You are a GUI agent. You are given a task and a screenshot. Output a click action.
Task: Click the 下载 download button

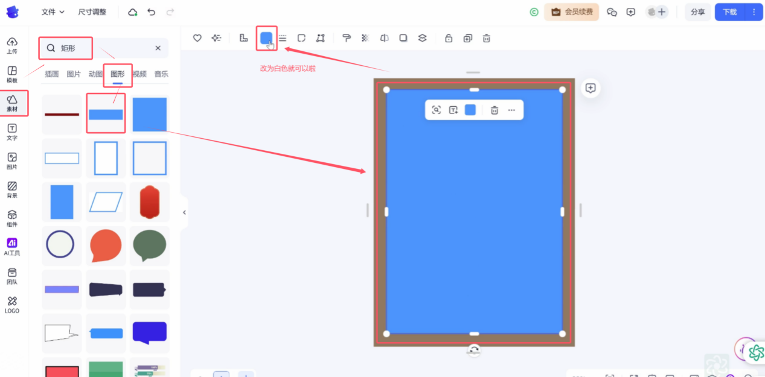pos(729,12)
